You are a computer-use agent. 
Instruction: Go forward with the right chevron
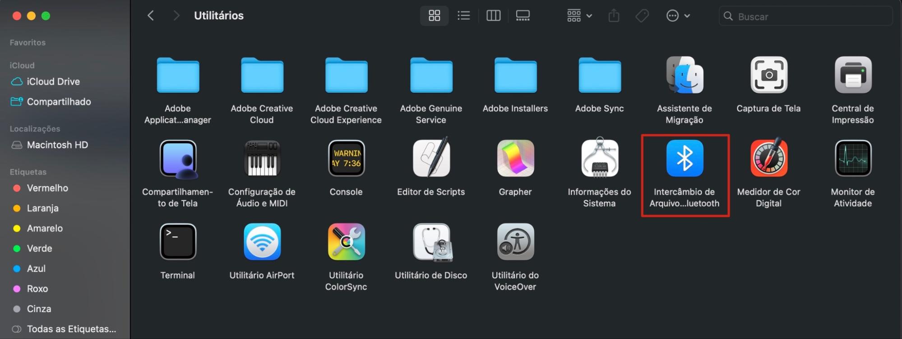[176, 16]
